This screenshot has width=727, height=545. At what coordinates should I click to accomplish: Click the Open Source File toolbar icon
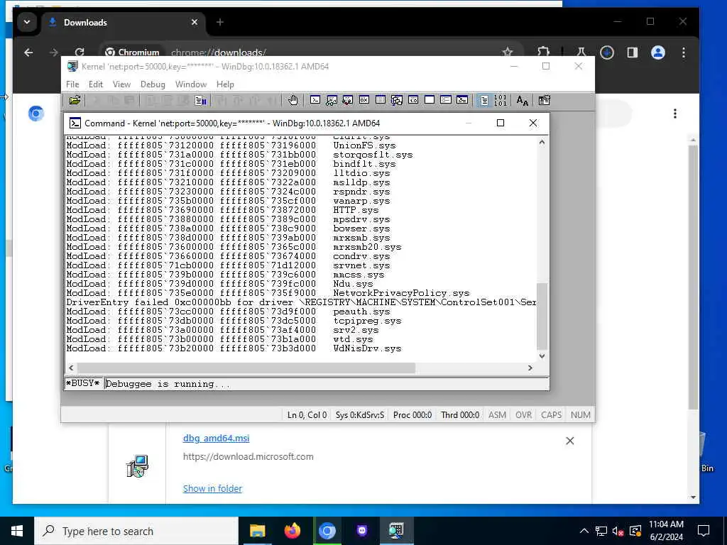click(75, 100)
